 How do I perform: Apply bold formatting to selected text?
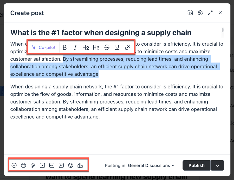point(65,47)
